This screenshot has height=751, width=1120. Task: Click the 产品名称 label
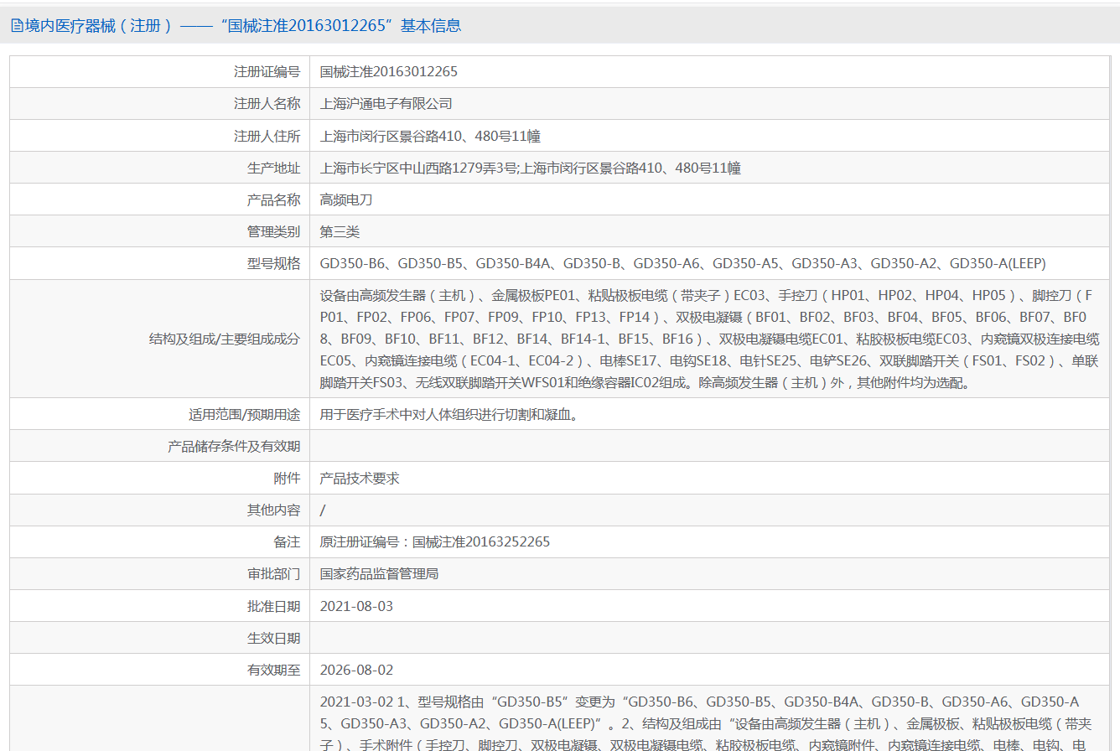(x=273, y=199)
